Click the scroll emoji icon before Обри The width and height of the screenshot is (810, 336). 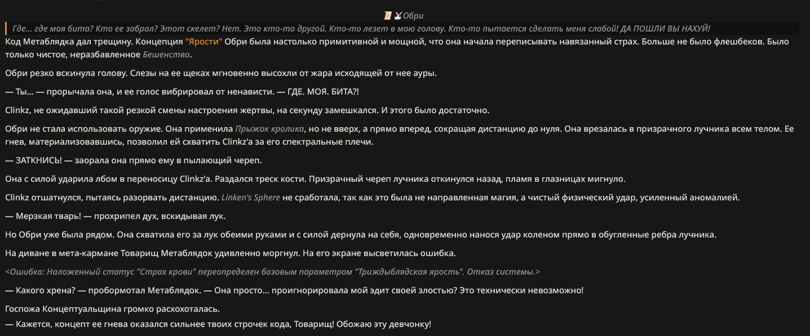pos(388,16)
